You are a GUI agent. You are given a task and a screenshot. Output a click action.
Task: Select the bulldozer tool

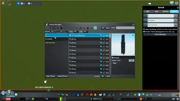pos(177,95)
